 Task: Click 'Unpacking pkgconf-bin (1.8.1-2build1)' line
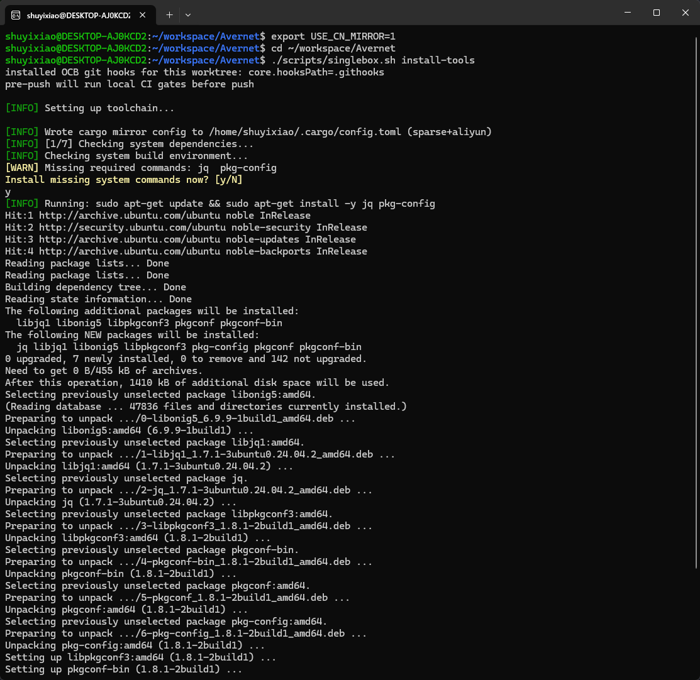[121, 574]
